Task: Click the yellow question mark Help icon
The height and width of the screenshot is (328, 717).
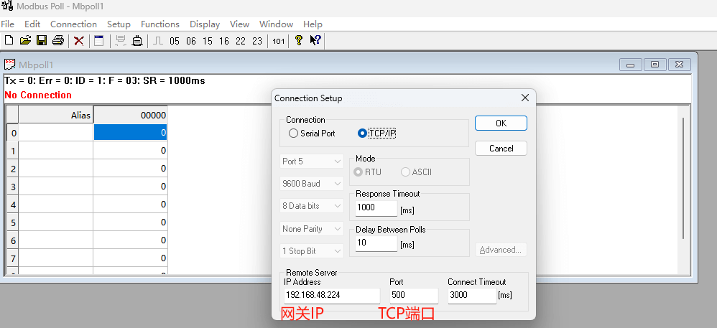Action: [x=299, y=41]
